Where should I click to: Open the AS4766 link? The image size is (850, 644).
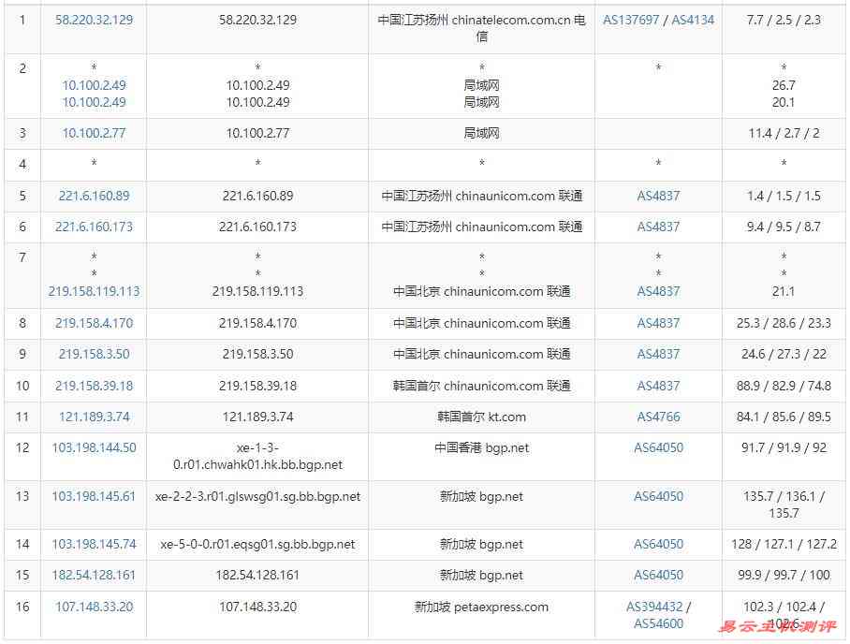tap(658, 417)
